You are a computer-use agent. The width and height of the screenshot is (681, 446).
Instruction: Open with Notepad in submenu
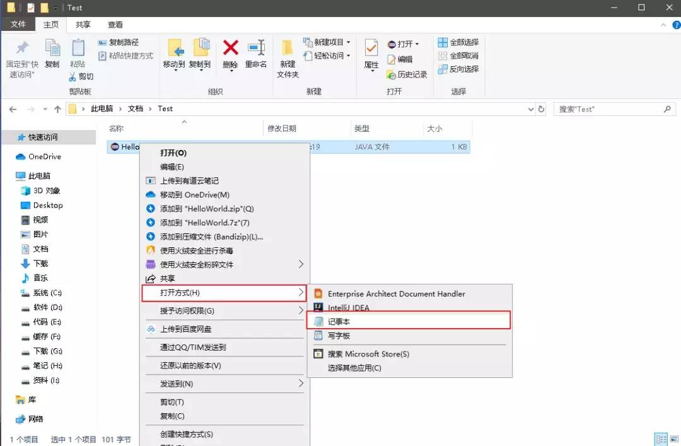pyautogui.click(x=409, y=321)
